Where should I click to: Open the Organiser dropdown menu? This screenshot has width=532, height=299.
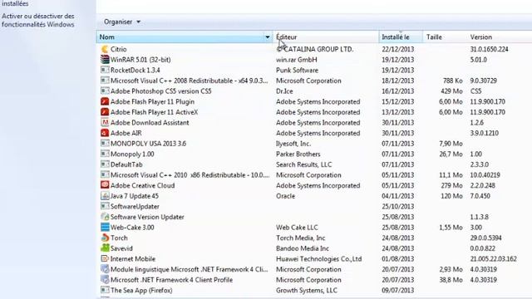tap(122, 22)
